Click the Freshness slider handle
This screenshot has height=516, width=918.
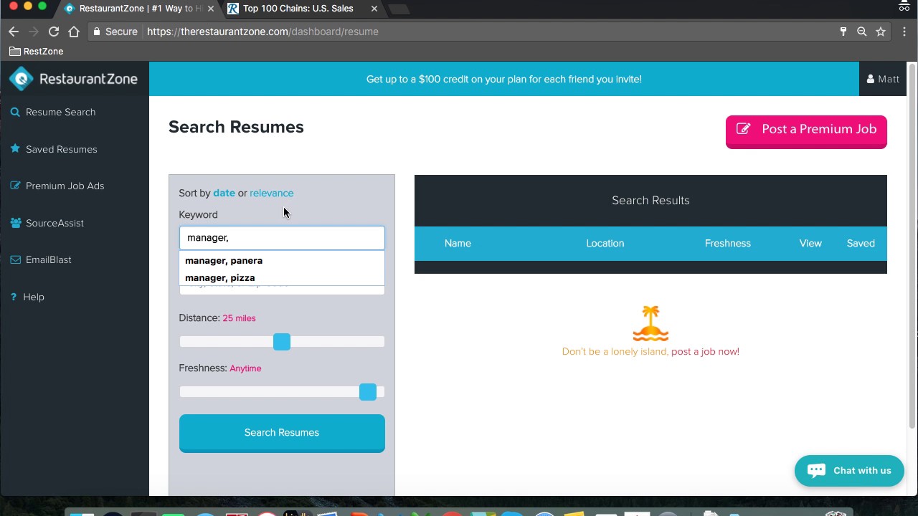(368, 392)
